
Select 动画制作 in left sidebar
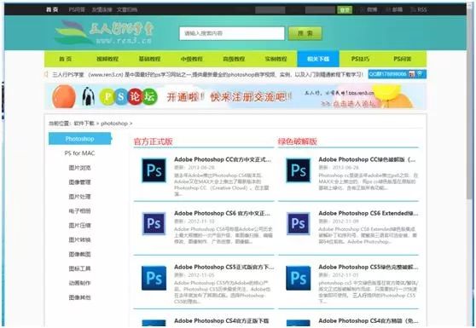click(x=79, y=283)
